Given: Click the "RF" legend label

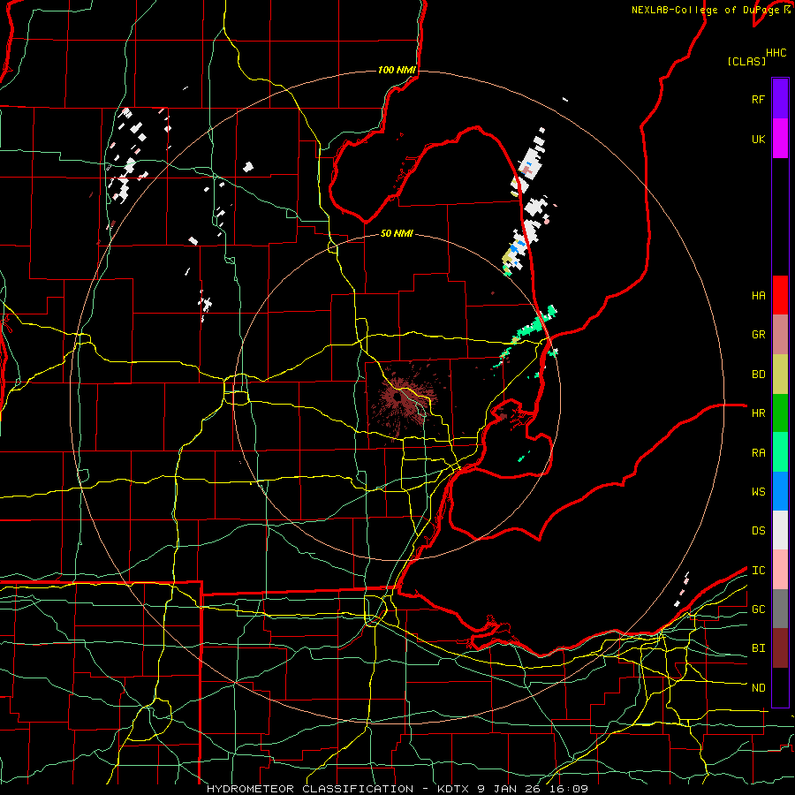Looking at the screenshot, I should (x=758, y=99).
